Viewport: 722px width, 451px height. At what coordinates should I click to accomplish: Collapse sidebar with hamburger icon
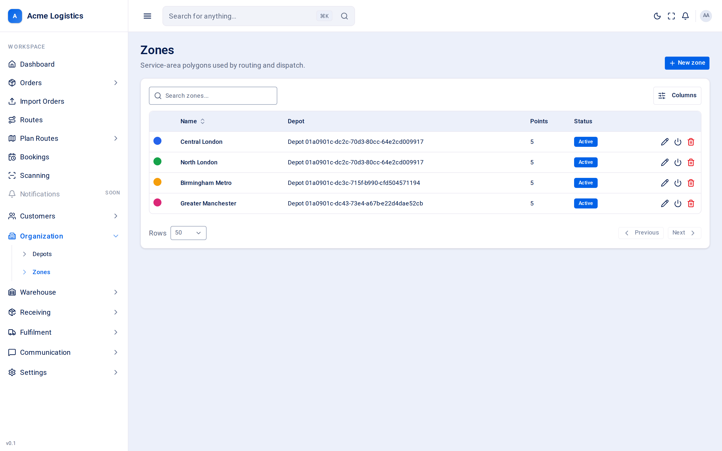[147, 16]
